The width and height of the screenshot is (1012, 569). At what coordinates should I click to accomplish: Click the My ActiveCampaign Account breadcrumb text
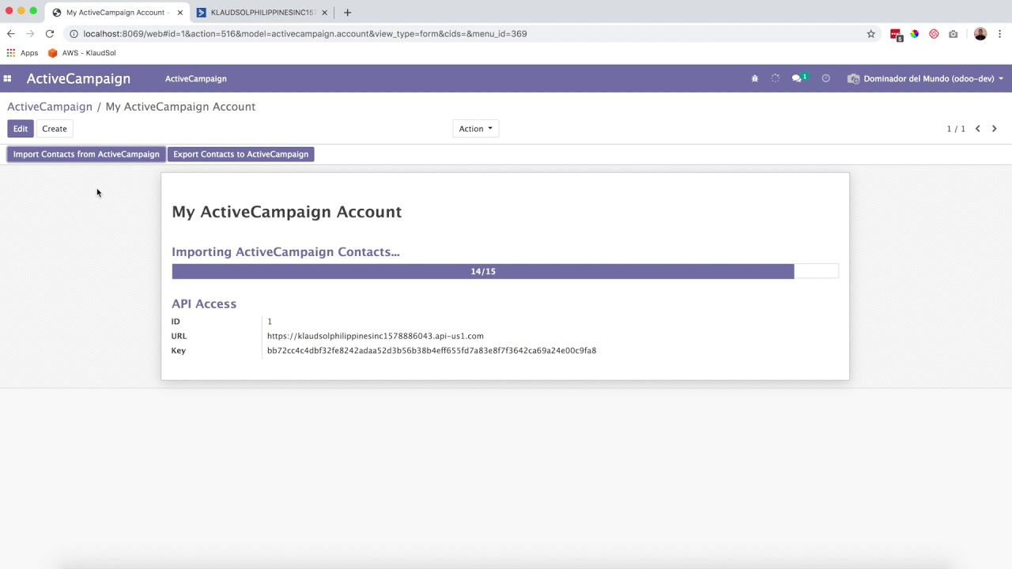(x=180, y=107)
